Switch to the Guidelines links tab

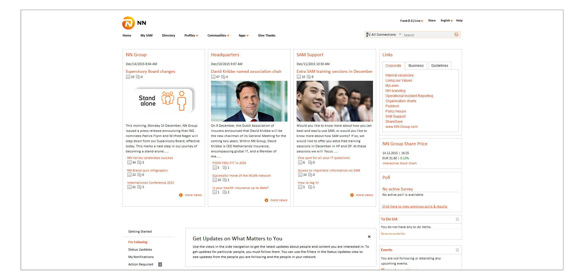click(439, 66)
